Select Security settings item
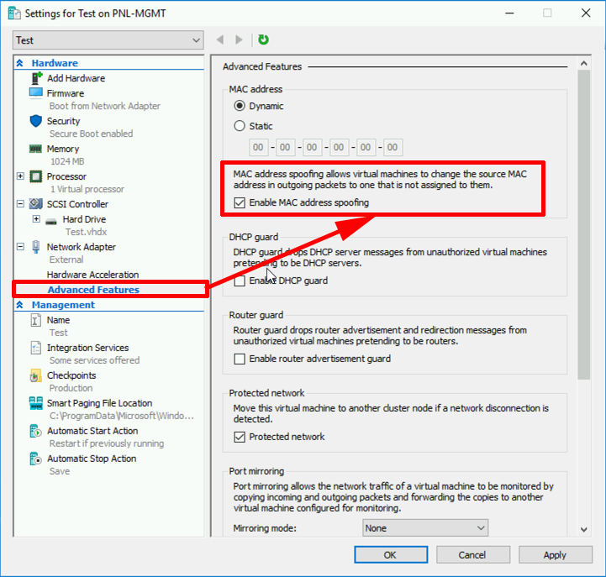606x577 pixels. (x=63, y=121)
